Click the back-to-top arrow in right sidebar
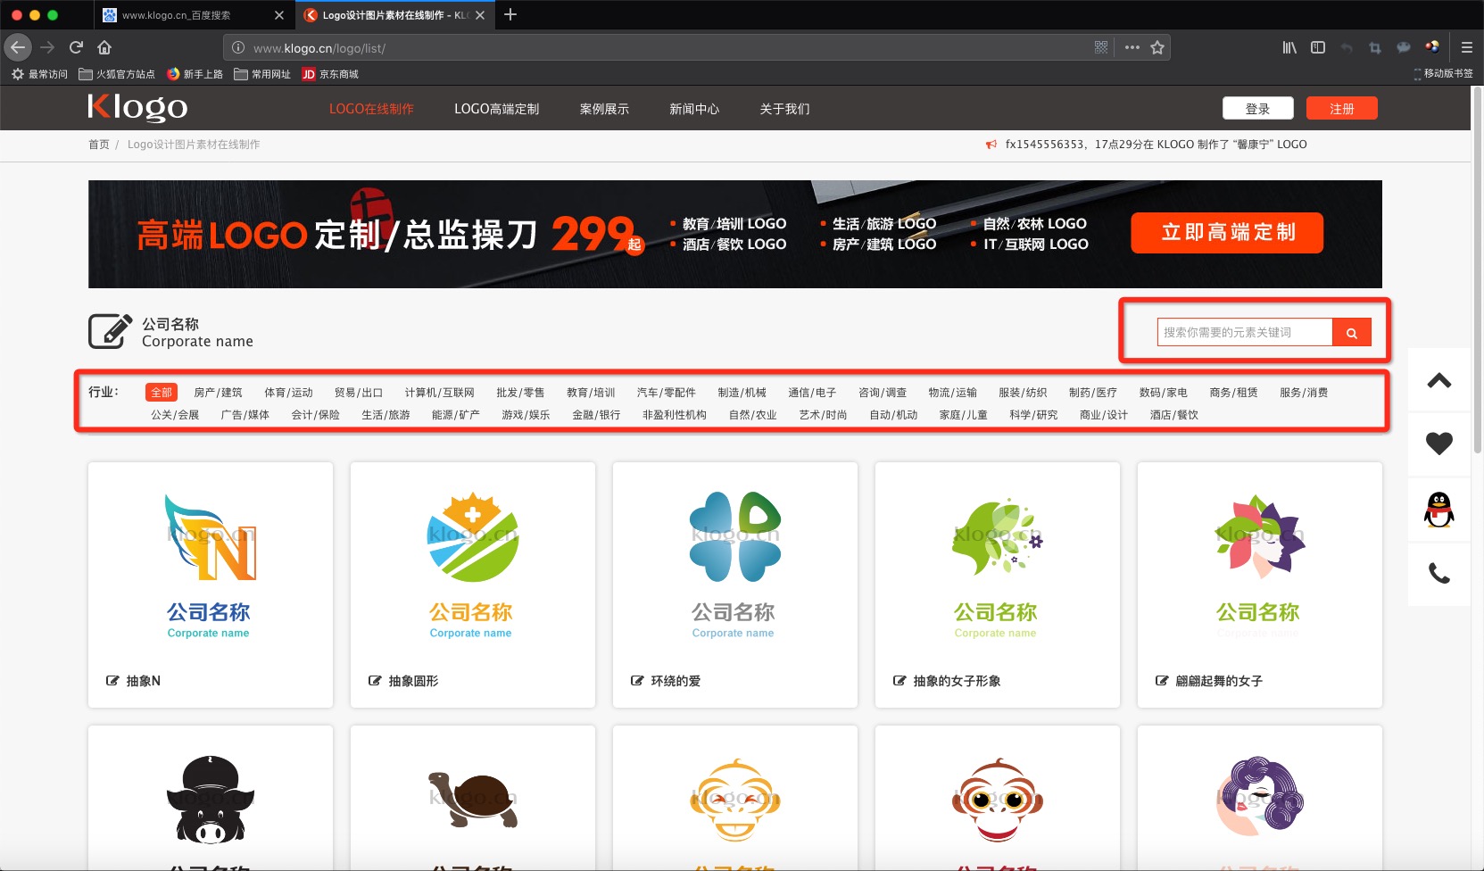The width and height of the screenshot is (1484, 871). click(x=1438, y=379)
